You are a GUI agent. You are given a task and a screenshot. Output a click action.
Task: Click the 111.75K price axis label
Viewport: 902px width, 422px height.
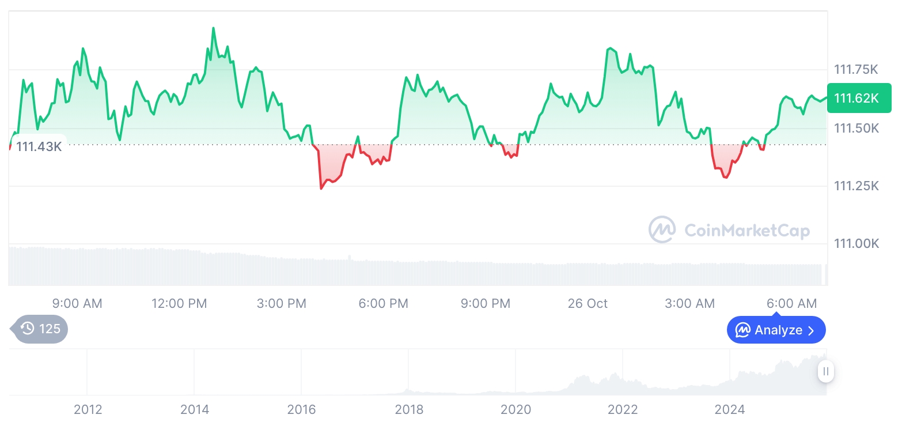tap(856, 70)
